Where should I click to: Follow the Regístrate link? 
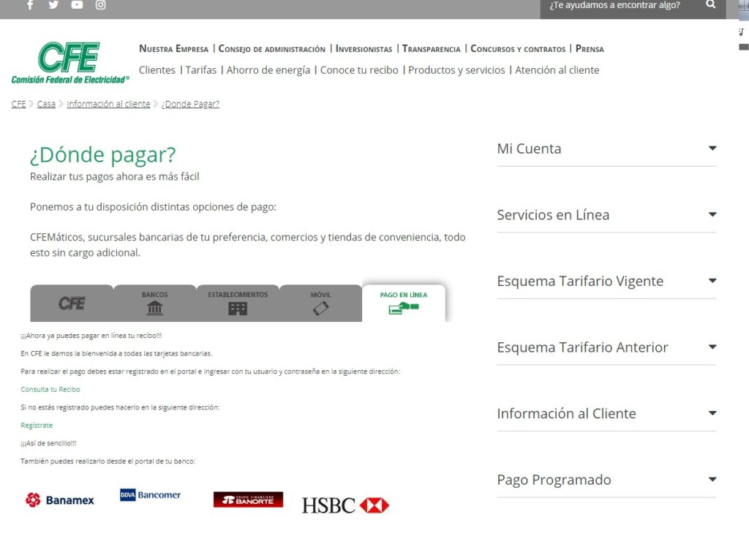tap(37, 425)
